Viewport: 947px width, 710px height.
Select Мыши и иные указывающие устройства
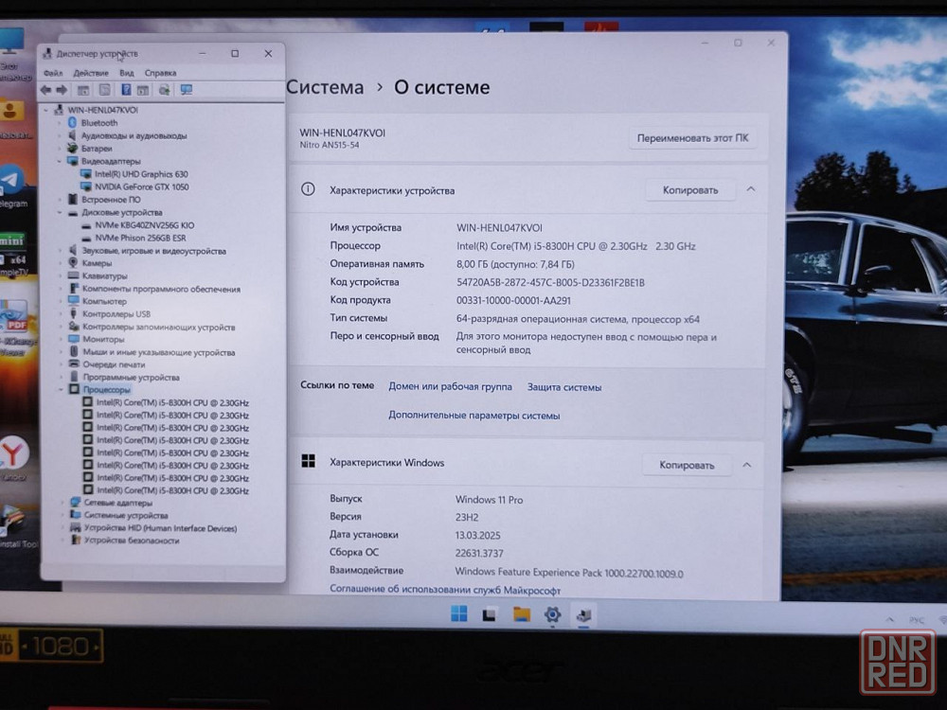pos(159,352)
